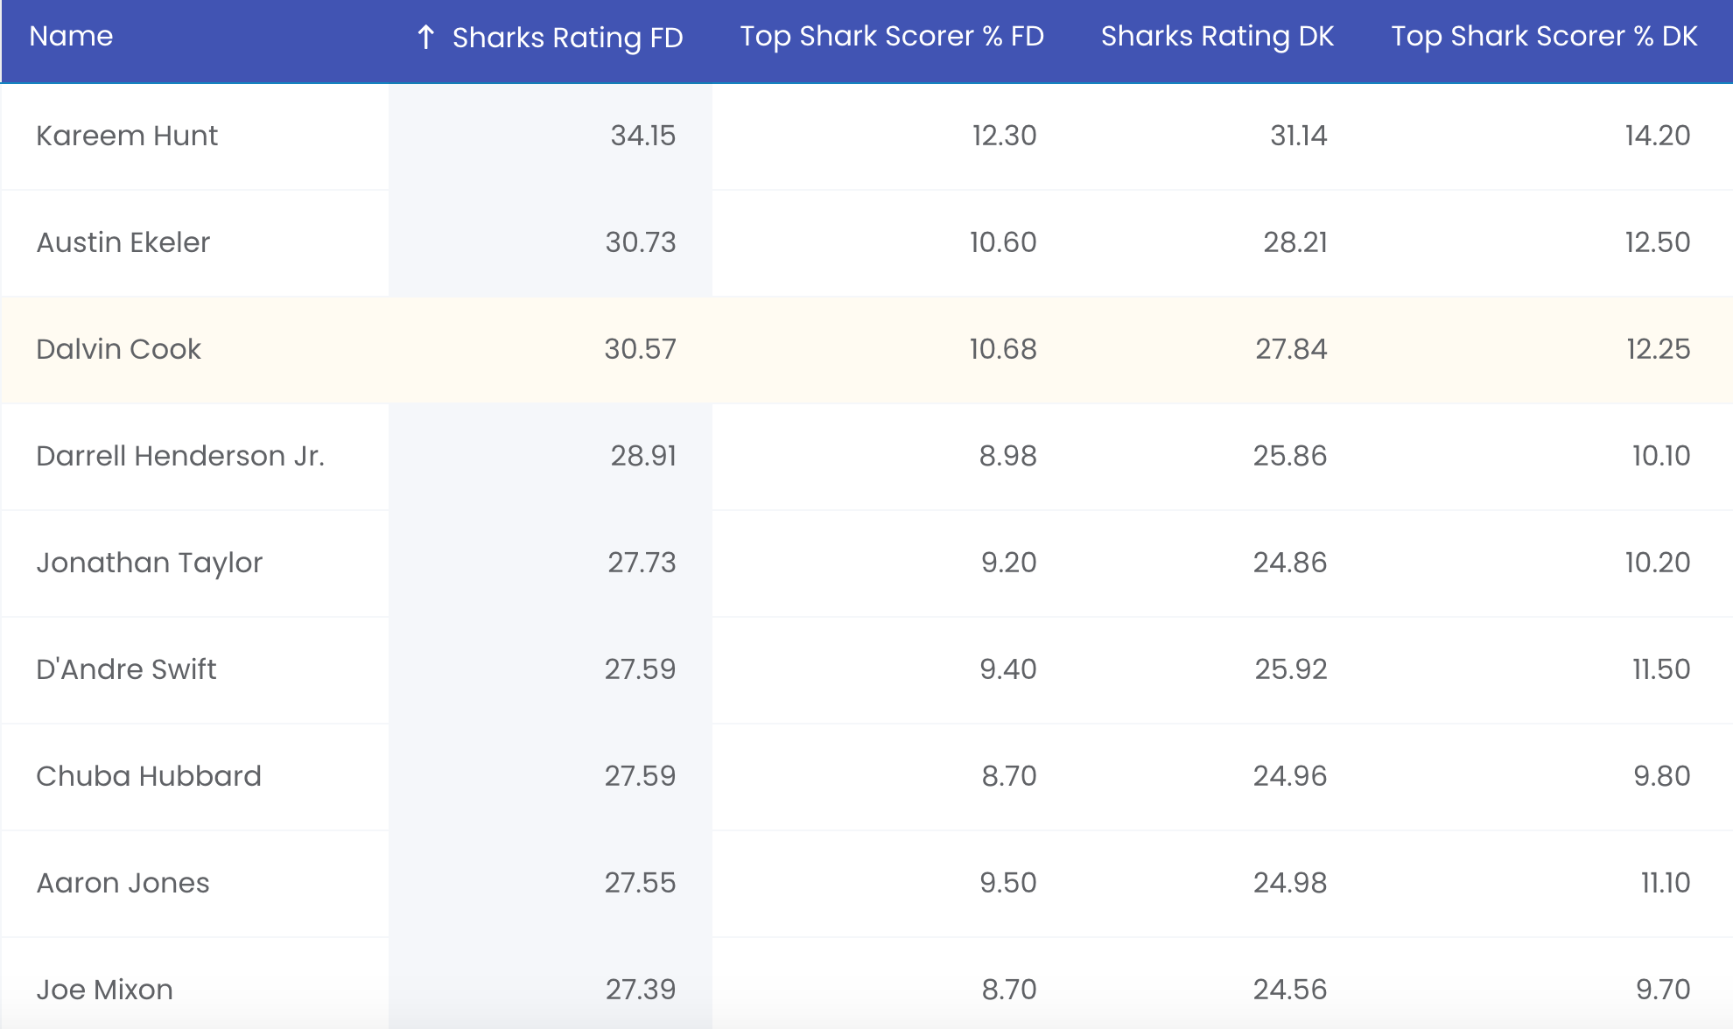Screen dimensions: 1733x1029
Task: Select the Kareem Hunt player name
Action: pos(127,136)
